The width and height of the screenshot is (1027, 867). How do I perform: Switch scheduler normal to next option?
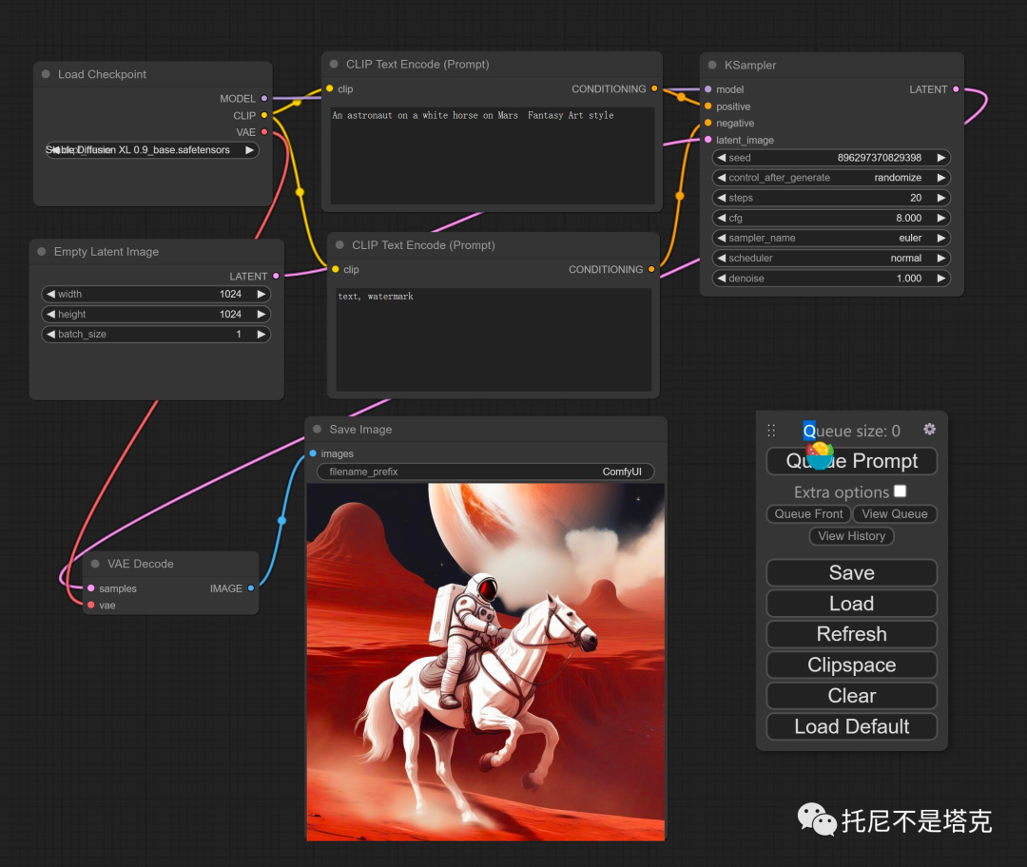point(941,258)
